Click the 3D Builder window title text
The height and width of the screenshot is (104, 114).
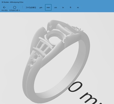coord(12,2)
